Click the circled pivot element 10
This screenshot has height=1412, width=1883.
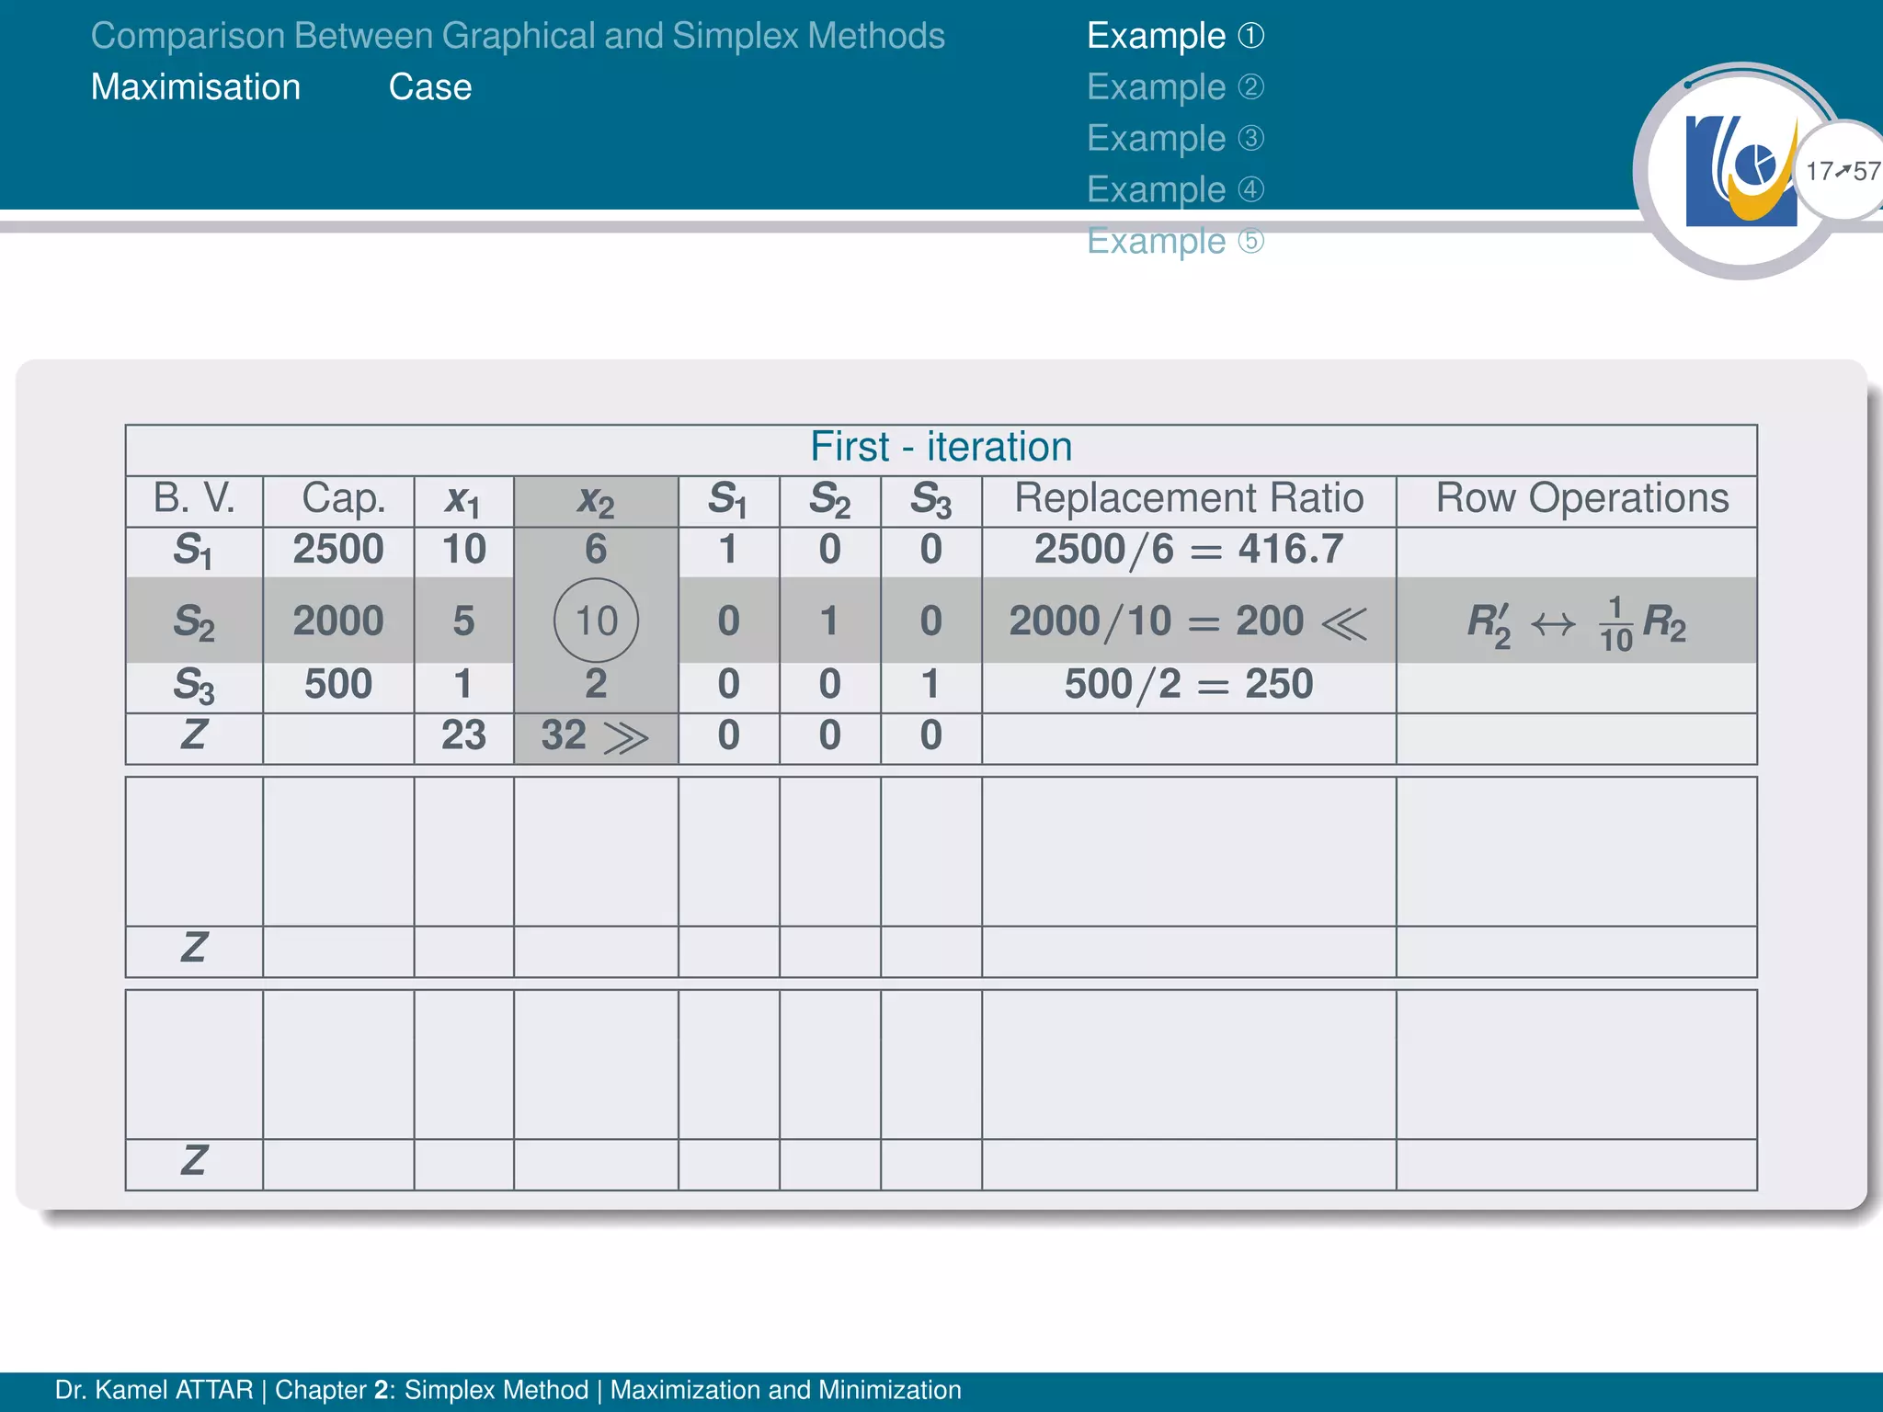click(596, 621)
